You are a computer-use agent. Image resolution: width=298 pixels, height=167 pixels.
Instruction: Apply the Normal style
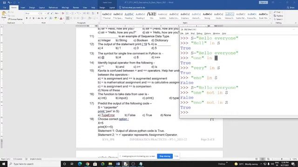[x=107, y=15]
